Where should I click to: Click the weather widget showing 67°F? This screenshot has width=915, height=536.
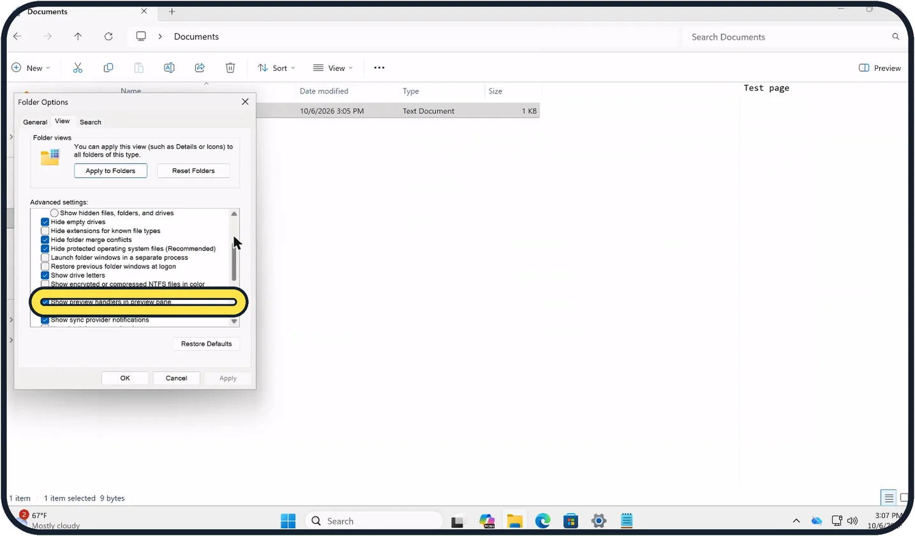click(x=50, y=520)
